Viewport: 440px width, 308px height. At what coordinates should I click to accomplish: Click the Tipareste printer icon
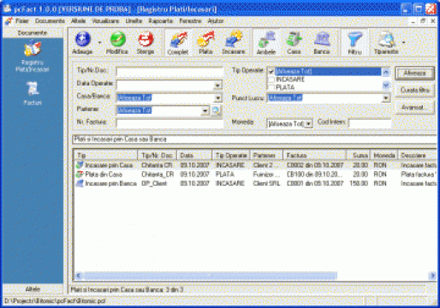pyautogui.click(x=386, y=39)
